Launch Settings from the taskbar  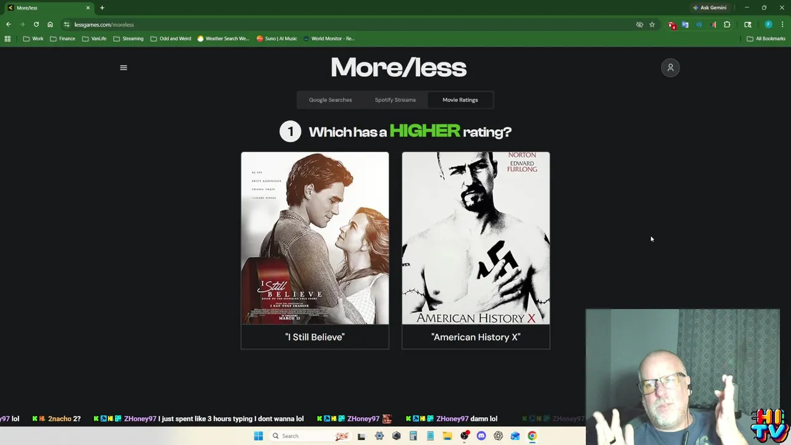pyautogui.click(x=379, y=436)
